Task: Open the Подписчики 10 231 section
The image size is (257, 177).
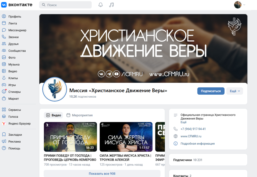Action: tap(208, 160)
